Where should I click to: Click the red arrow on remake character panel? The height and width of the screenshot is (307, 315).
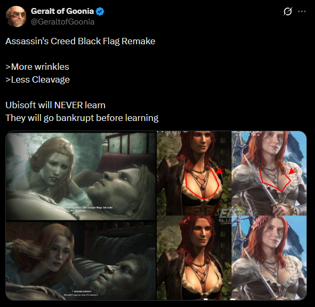click(x=293, y=171)
